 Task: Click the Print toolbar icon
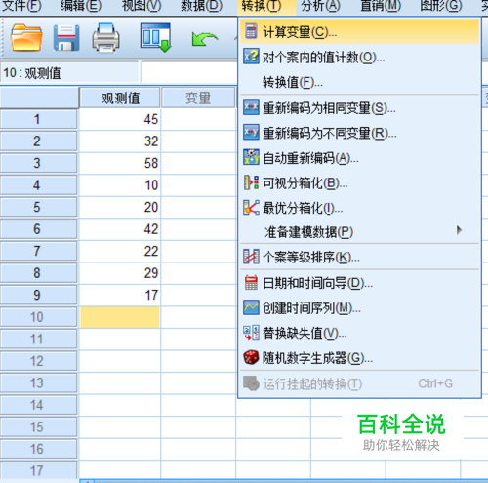[x=105, y=38]
